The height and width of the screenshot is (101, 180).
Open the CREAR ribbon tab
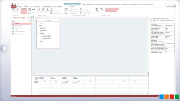[26, 6]
